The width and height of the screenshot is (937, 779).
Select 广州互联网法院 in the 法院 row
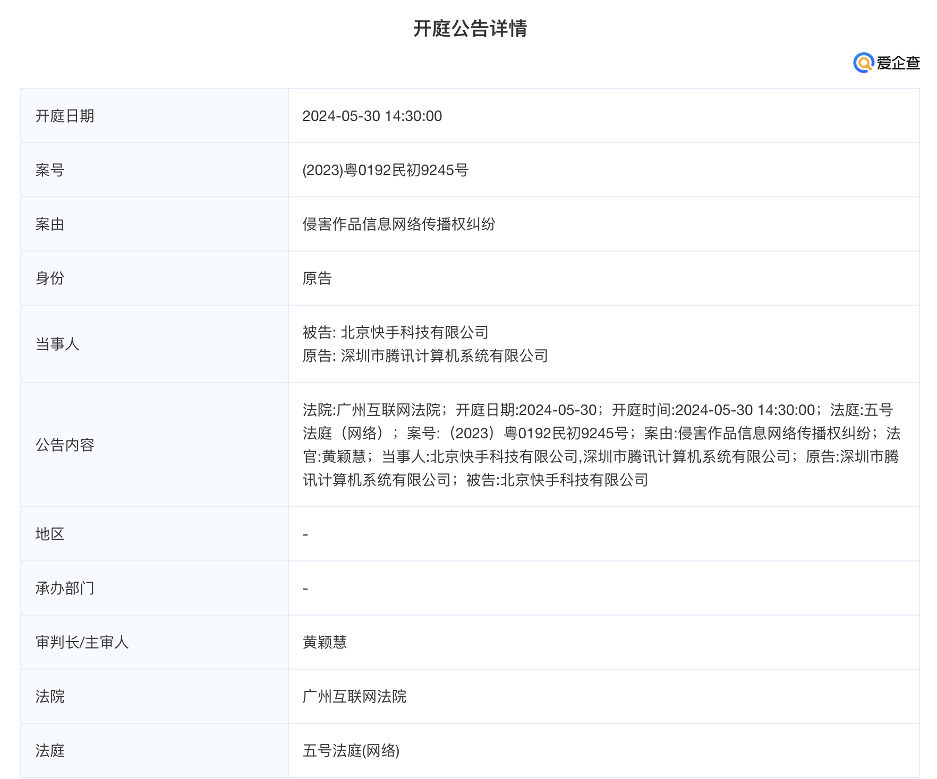pos(354,697)
